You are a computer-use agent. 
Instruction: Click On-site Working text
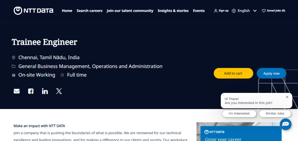pyautogui.click(x=37, y=75)
